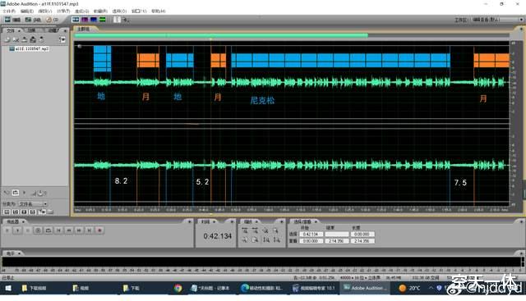Click the go to beginning transport button
Screen dimensions: 526x301
58,230
